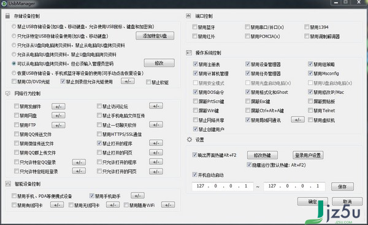
Task: Click the 修改热键 button
Action: [263, 155]
